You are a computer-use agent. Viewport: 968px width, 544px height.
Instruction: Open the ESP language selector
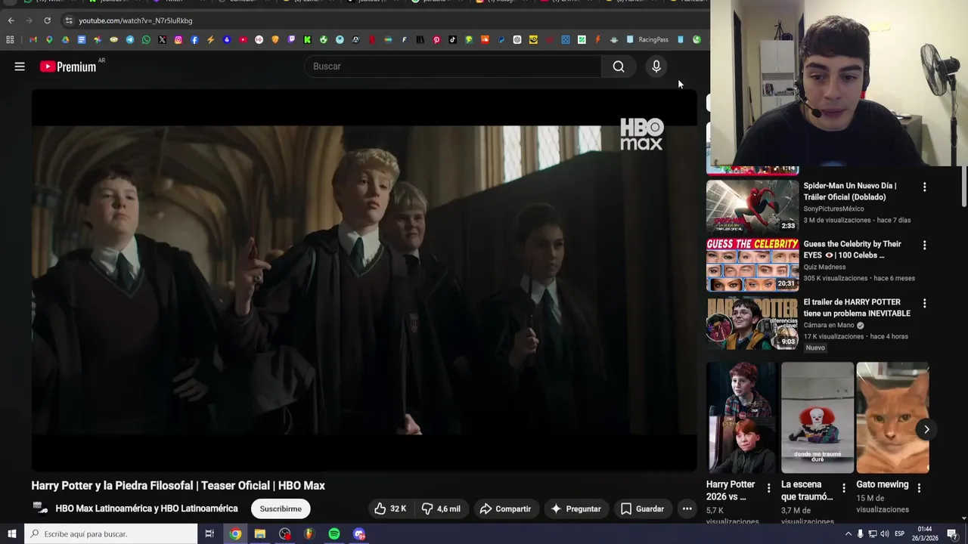point(900,533)
